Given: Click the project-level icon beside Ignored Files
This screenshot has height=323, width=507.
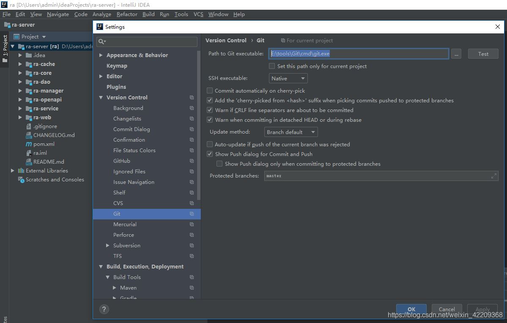Looking at the screenshot, I should click(x=192, y=171).
